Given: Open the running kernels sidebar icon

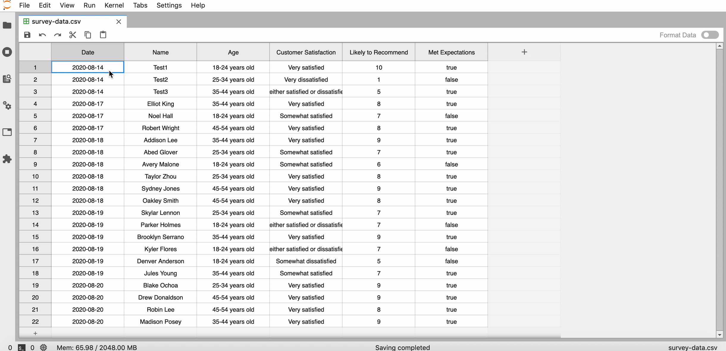Looking at the screenshot, I should [x=7, y=52].
